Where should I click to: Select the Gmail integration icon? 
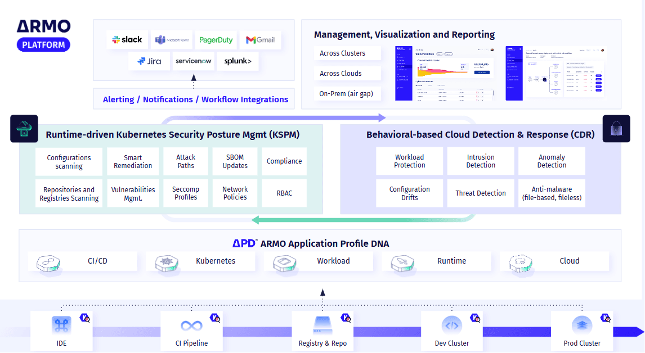260,40
